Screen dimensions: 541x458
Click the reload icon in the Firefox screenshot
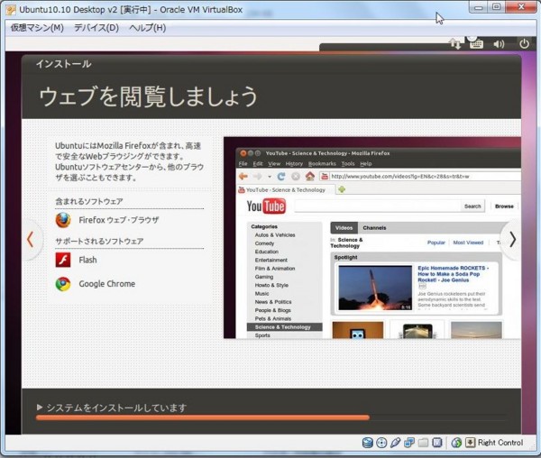coord(281,177)
